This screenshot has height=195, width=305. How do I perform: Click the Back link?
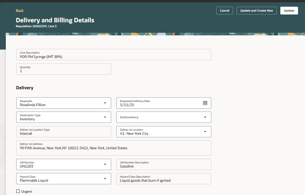20,11
